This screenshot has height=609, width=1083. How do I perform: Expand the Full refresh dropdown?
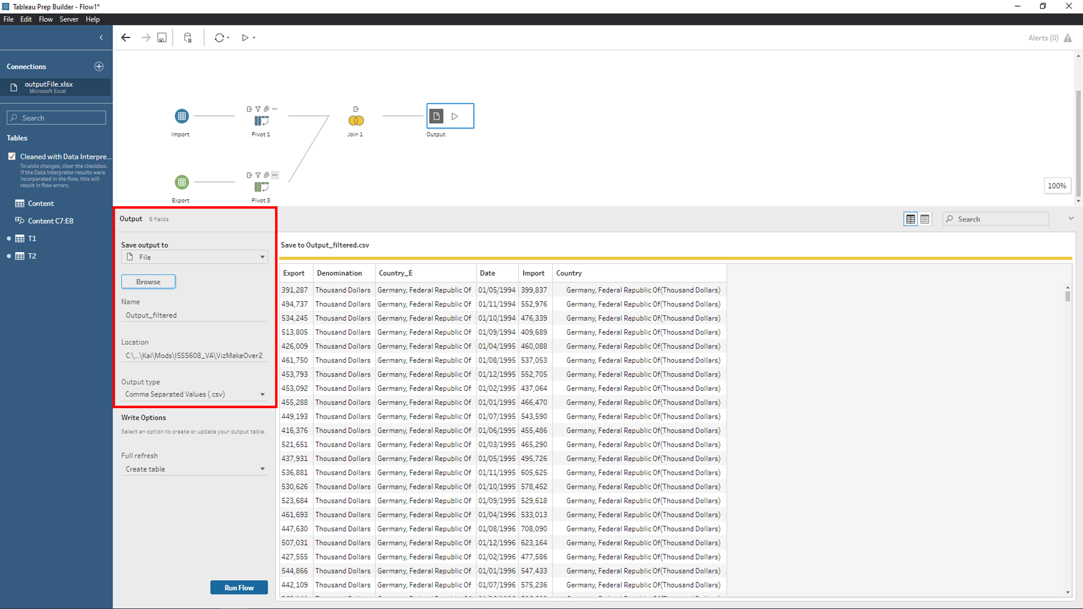coord(262,469)
